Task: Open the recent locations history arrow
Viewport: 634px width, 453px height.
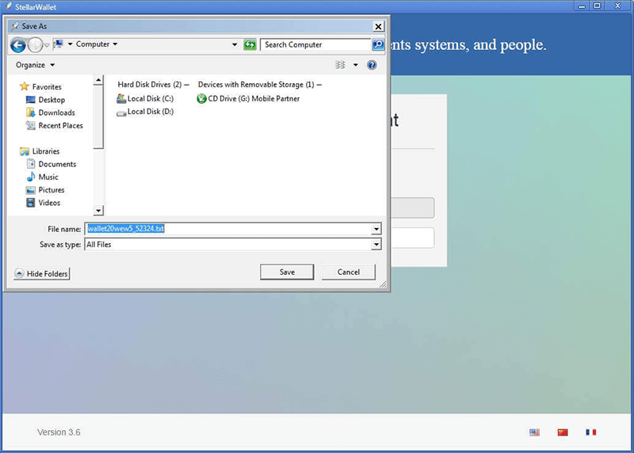Action: (x=47, y=45)
